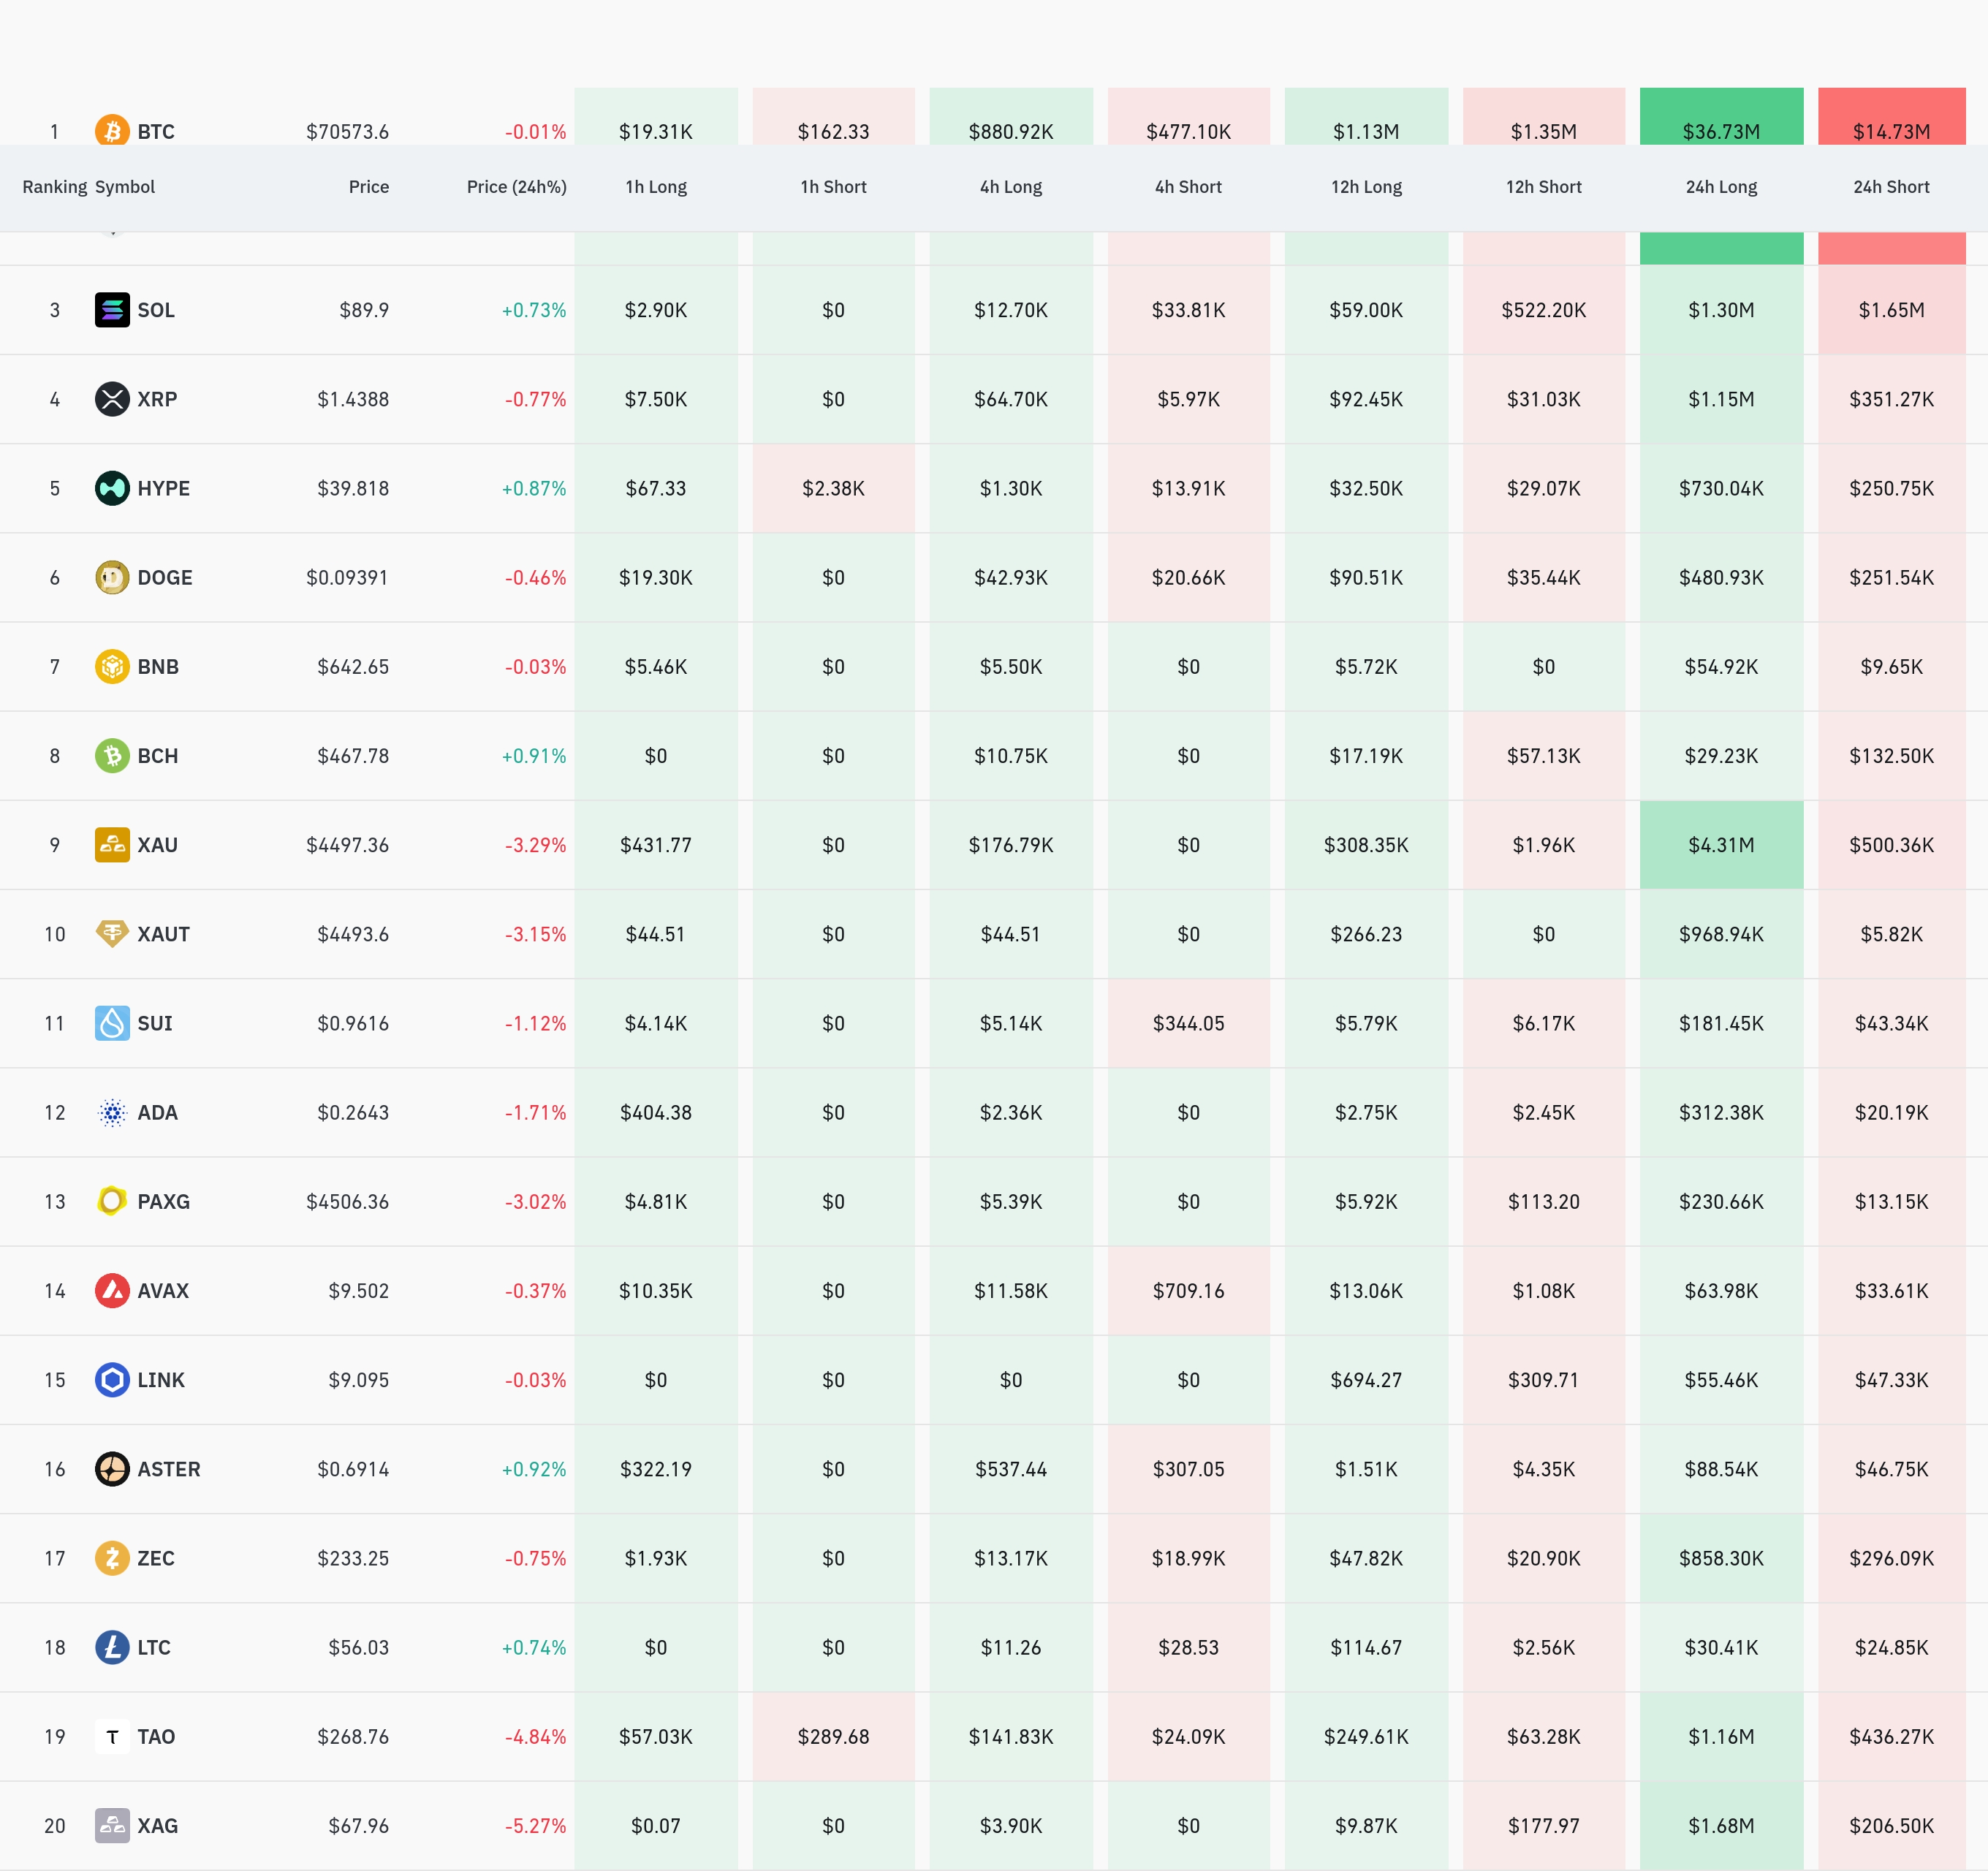Click the DOGE coin icon
The width and height of the screenshot is (1988, 1871).
point(112,577)
